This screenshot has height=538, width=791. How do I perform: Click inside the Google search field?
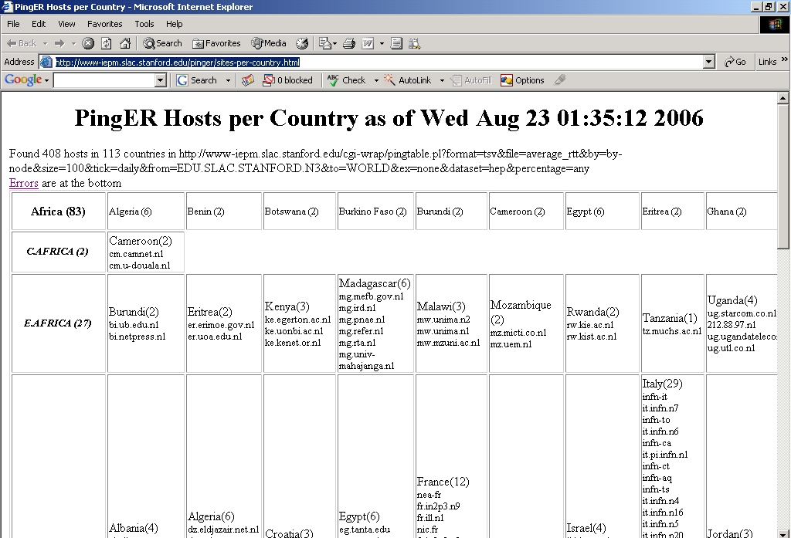click(x=104, y=80)
